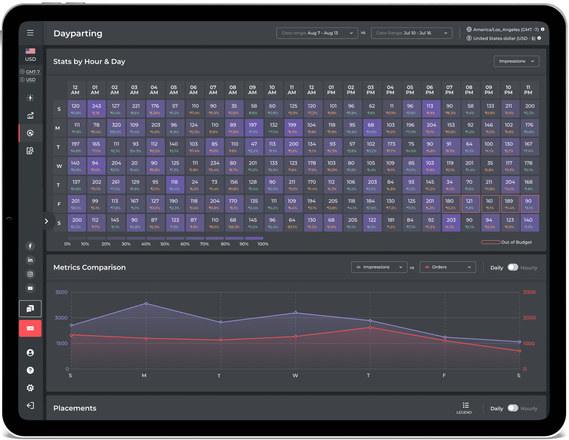Open the hamburger menu in the sidebar
The height and width of the screenshot is (440, 569).
point(30,33)
